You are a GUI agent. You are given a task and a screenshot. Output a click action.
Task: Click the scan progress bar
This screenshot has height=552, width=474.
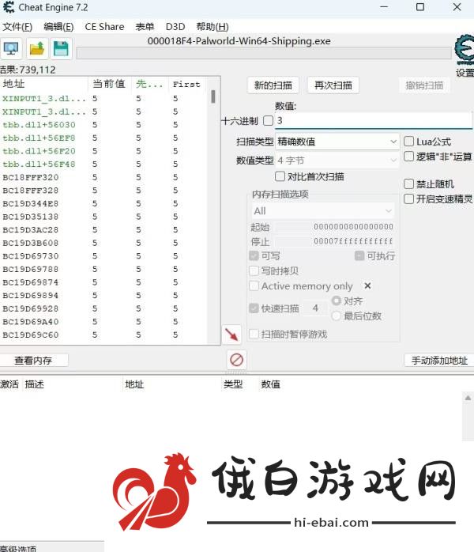click(264, 53)
